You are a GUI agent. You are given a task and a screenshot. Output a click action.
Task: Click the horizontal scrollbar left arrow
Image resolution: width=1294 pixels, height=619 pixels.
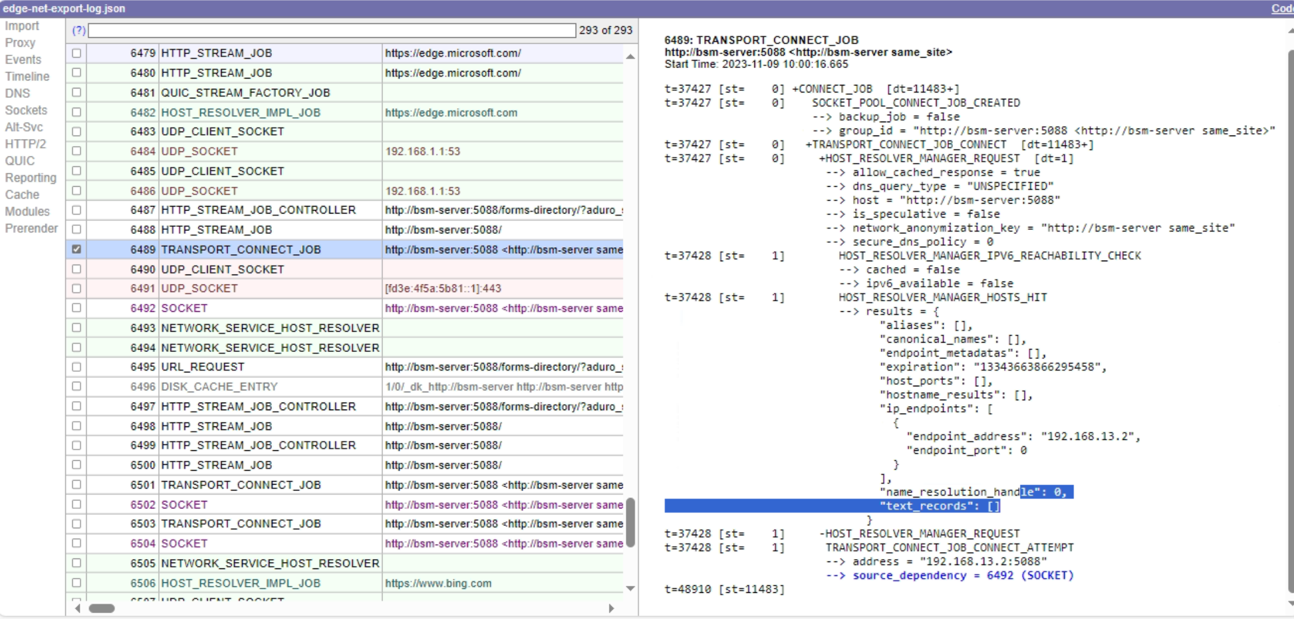point(77,608)
